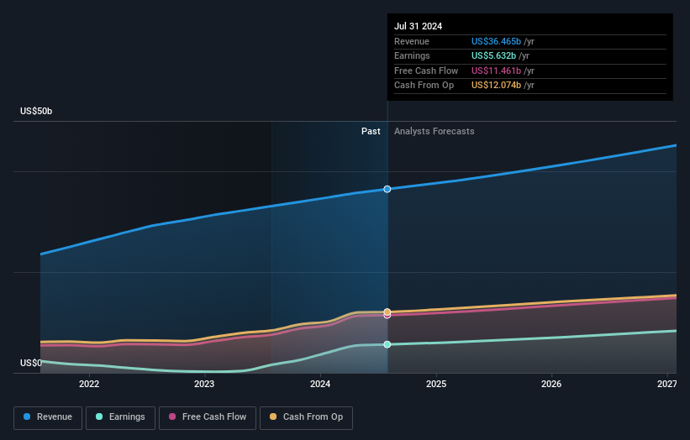The height and width of the screenshot is (440, 690).
Task: Click the blue Revenue data point marker
Action: (x=387, y=189)
